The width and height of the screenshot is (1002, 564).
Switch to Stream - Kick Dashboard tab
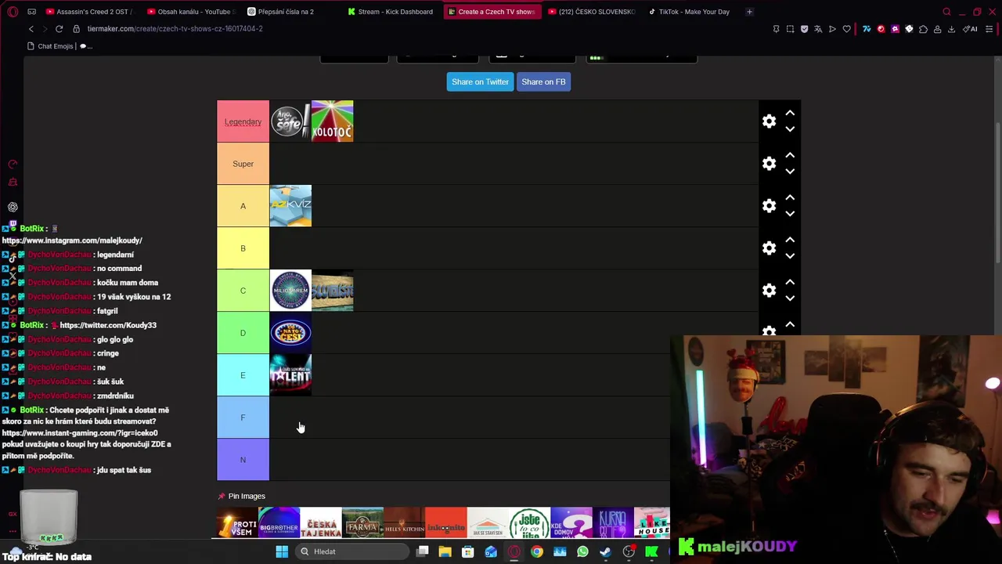(391, 12)
